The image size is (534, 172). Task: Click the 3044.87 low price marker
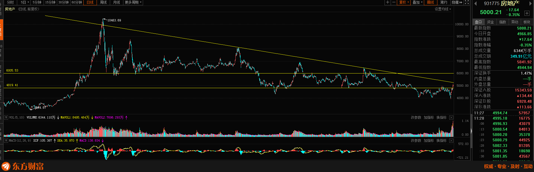pos(40,108)
